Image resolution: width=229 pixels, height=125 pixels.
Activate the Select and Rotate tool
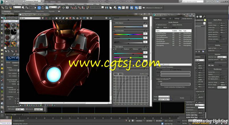coord(43,8)
